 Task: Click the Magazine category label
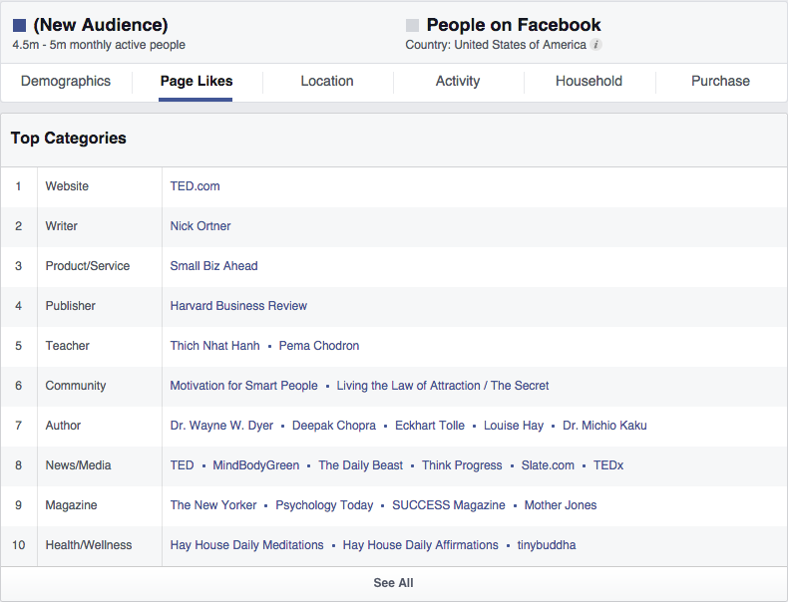[71, 505]
